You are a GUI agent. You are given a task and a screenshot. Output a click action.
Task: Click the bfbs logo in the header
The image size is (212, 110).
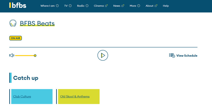click(18, 5)
